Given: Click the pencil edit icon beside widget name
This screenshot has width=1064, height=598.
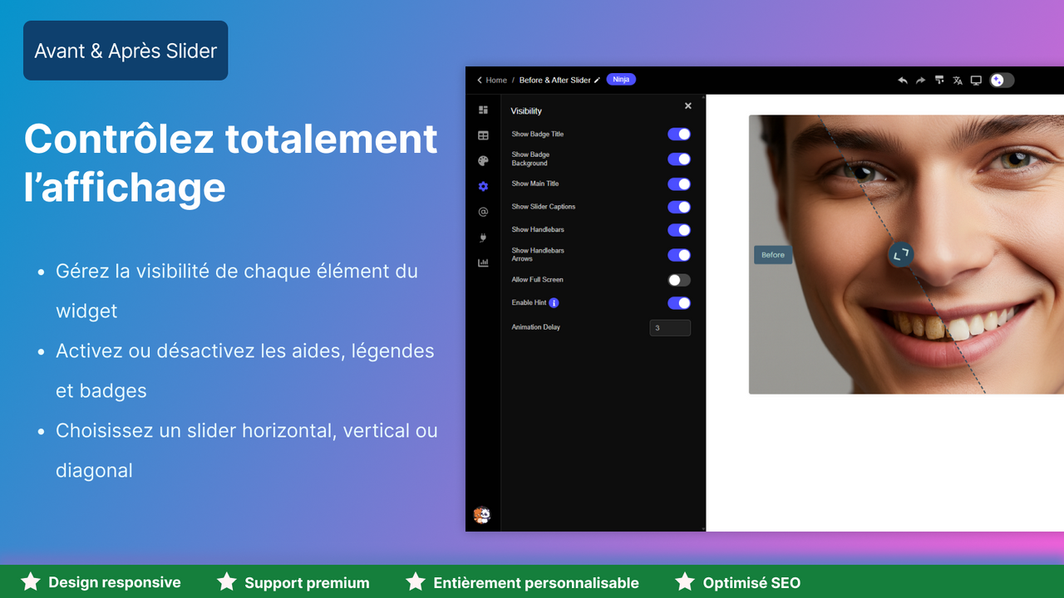Looking at the screenshot, I should (597, 81).
